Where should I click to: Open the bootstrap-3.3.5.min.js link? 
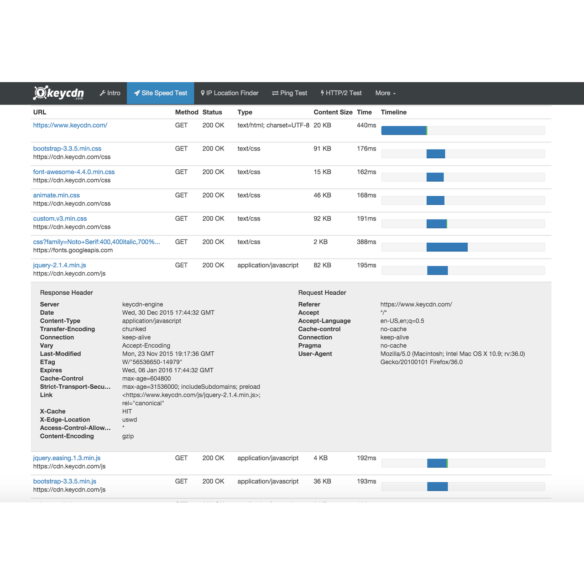point(65,481)
